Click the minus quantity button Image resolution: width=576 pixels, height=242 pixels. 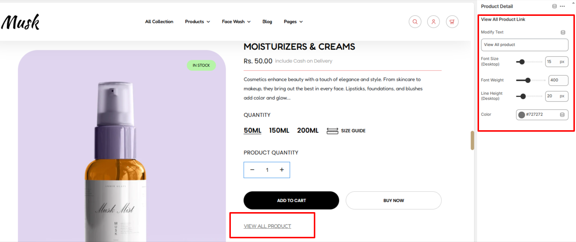(x=252, y=170)
